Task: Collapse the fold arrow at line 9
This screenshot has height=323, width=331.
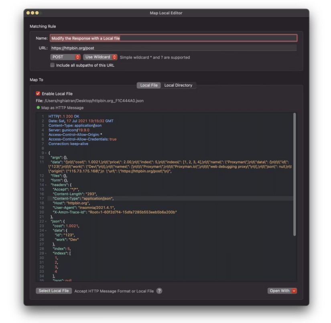Action: 46,153
